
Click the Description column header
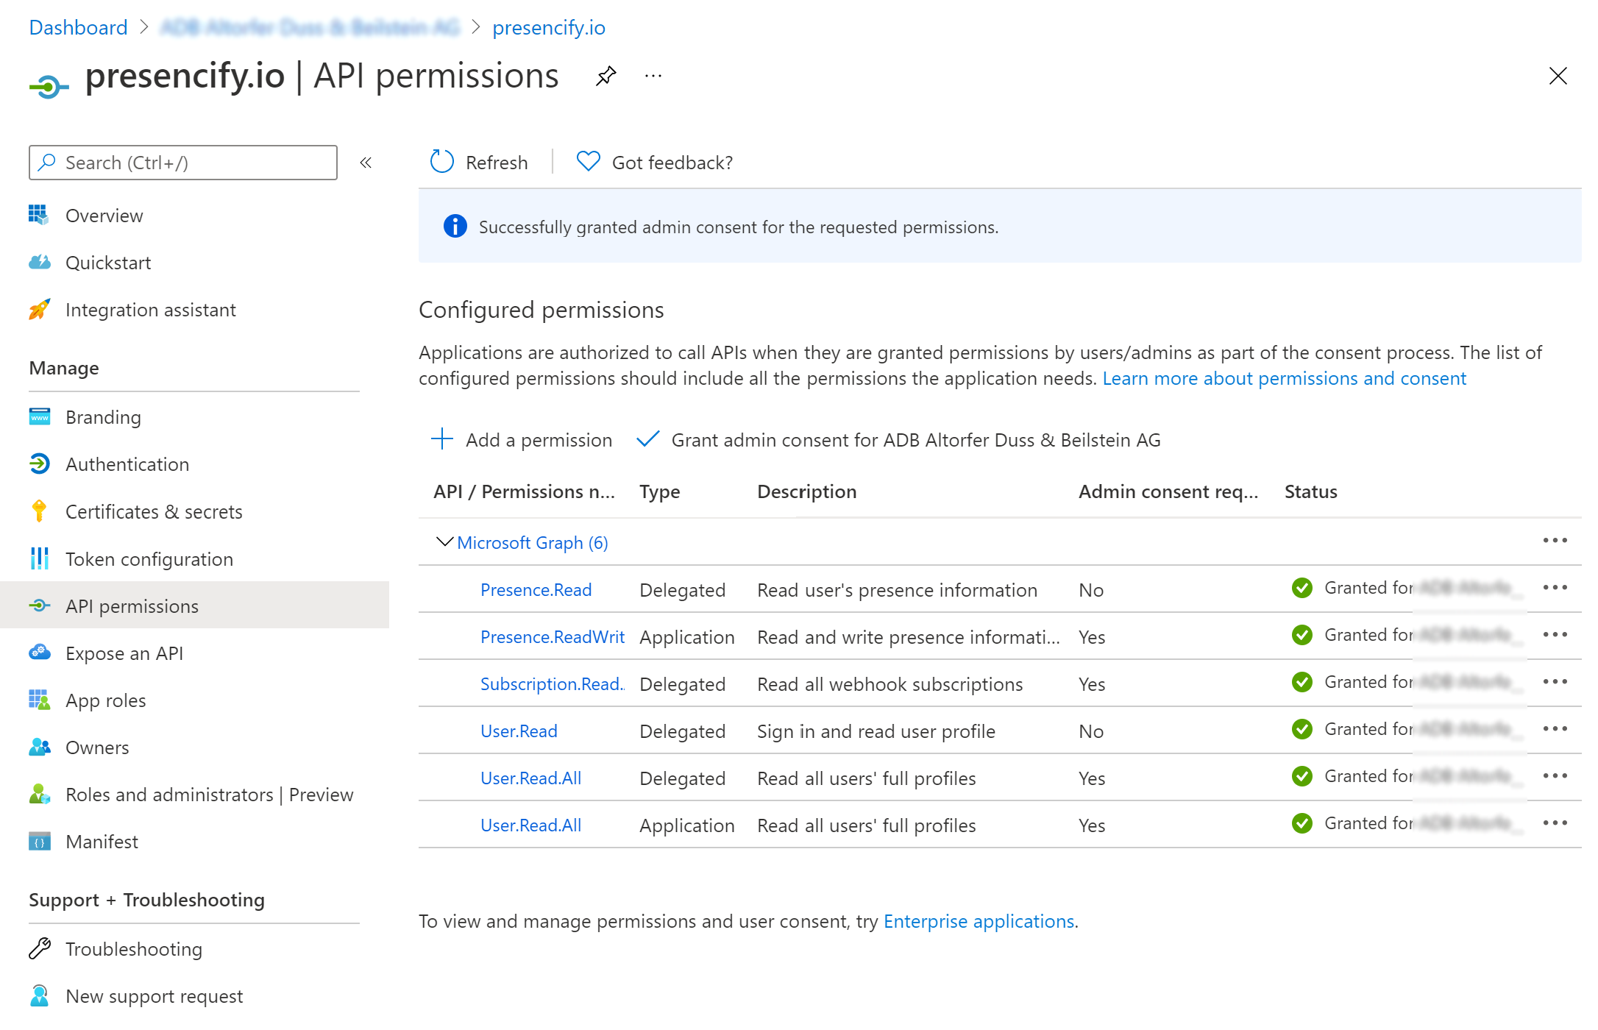806,491
